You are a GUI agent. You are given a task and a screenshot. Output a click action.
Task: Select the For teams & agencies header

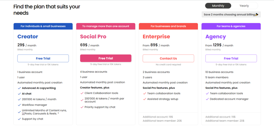[231, 26]
